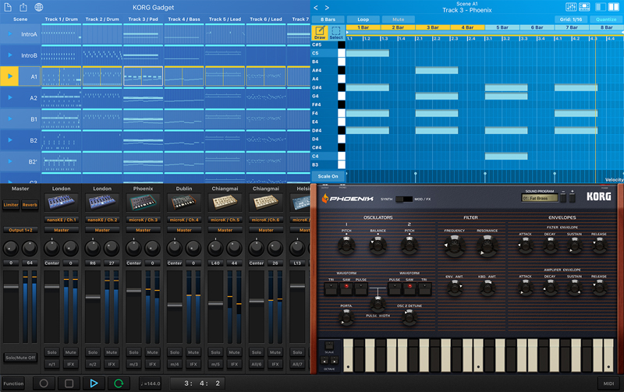Open the 01: Fat Brass sound program list
The image size is (624, 392).
point(540,198)
